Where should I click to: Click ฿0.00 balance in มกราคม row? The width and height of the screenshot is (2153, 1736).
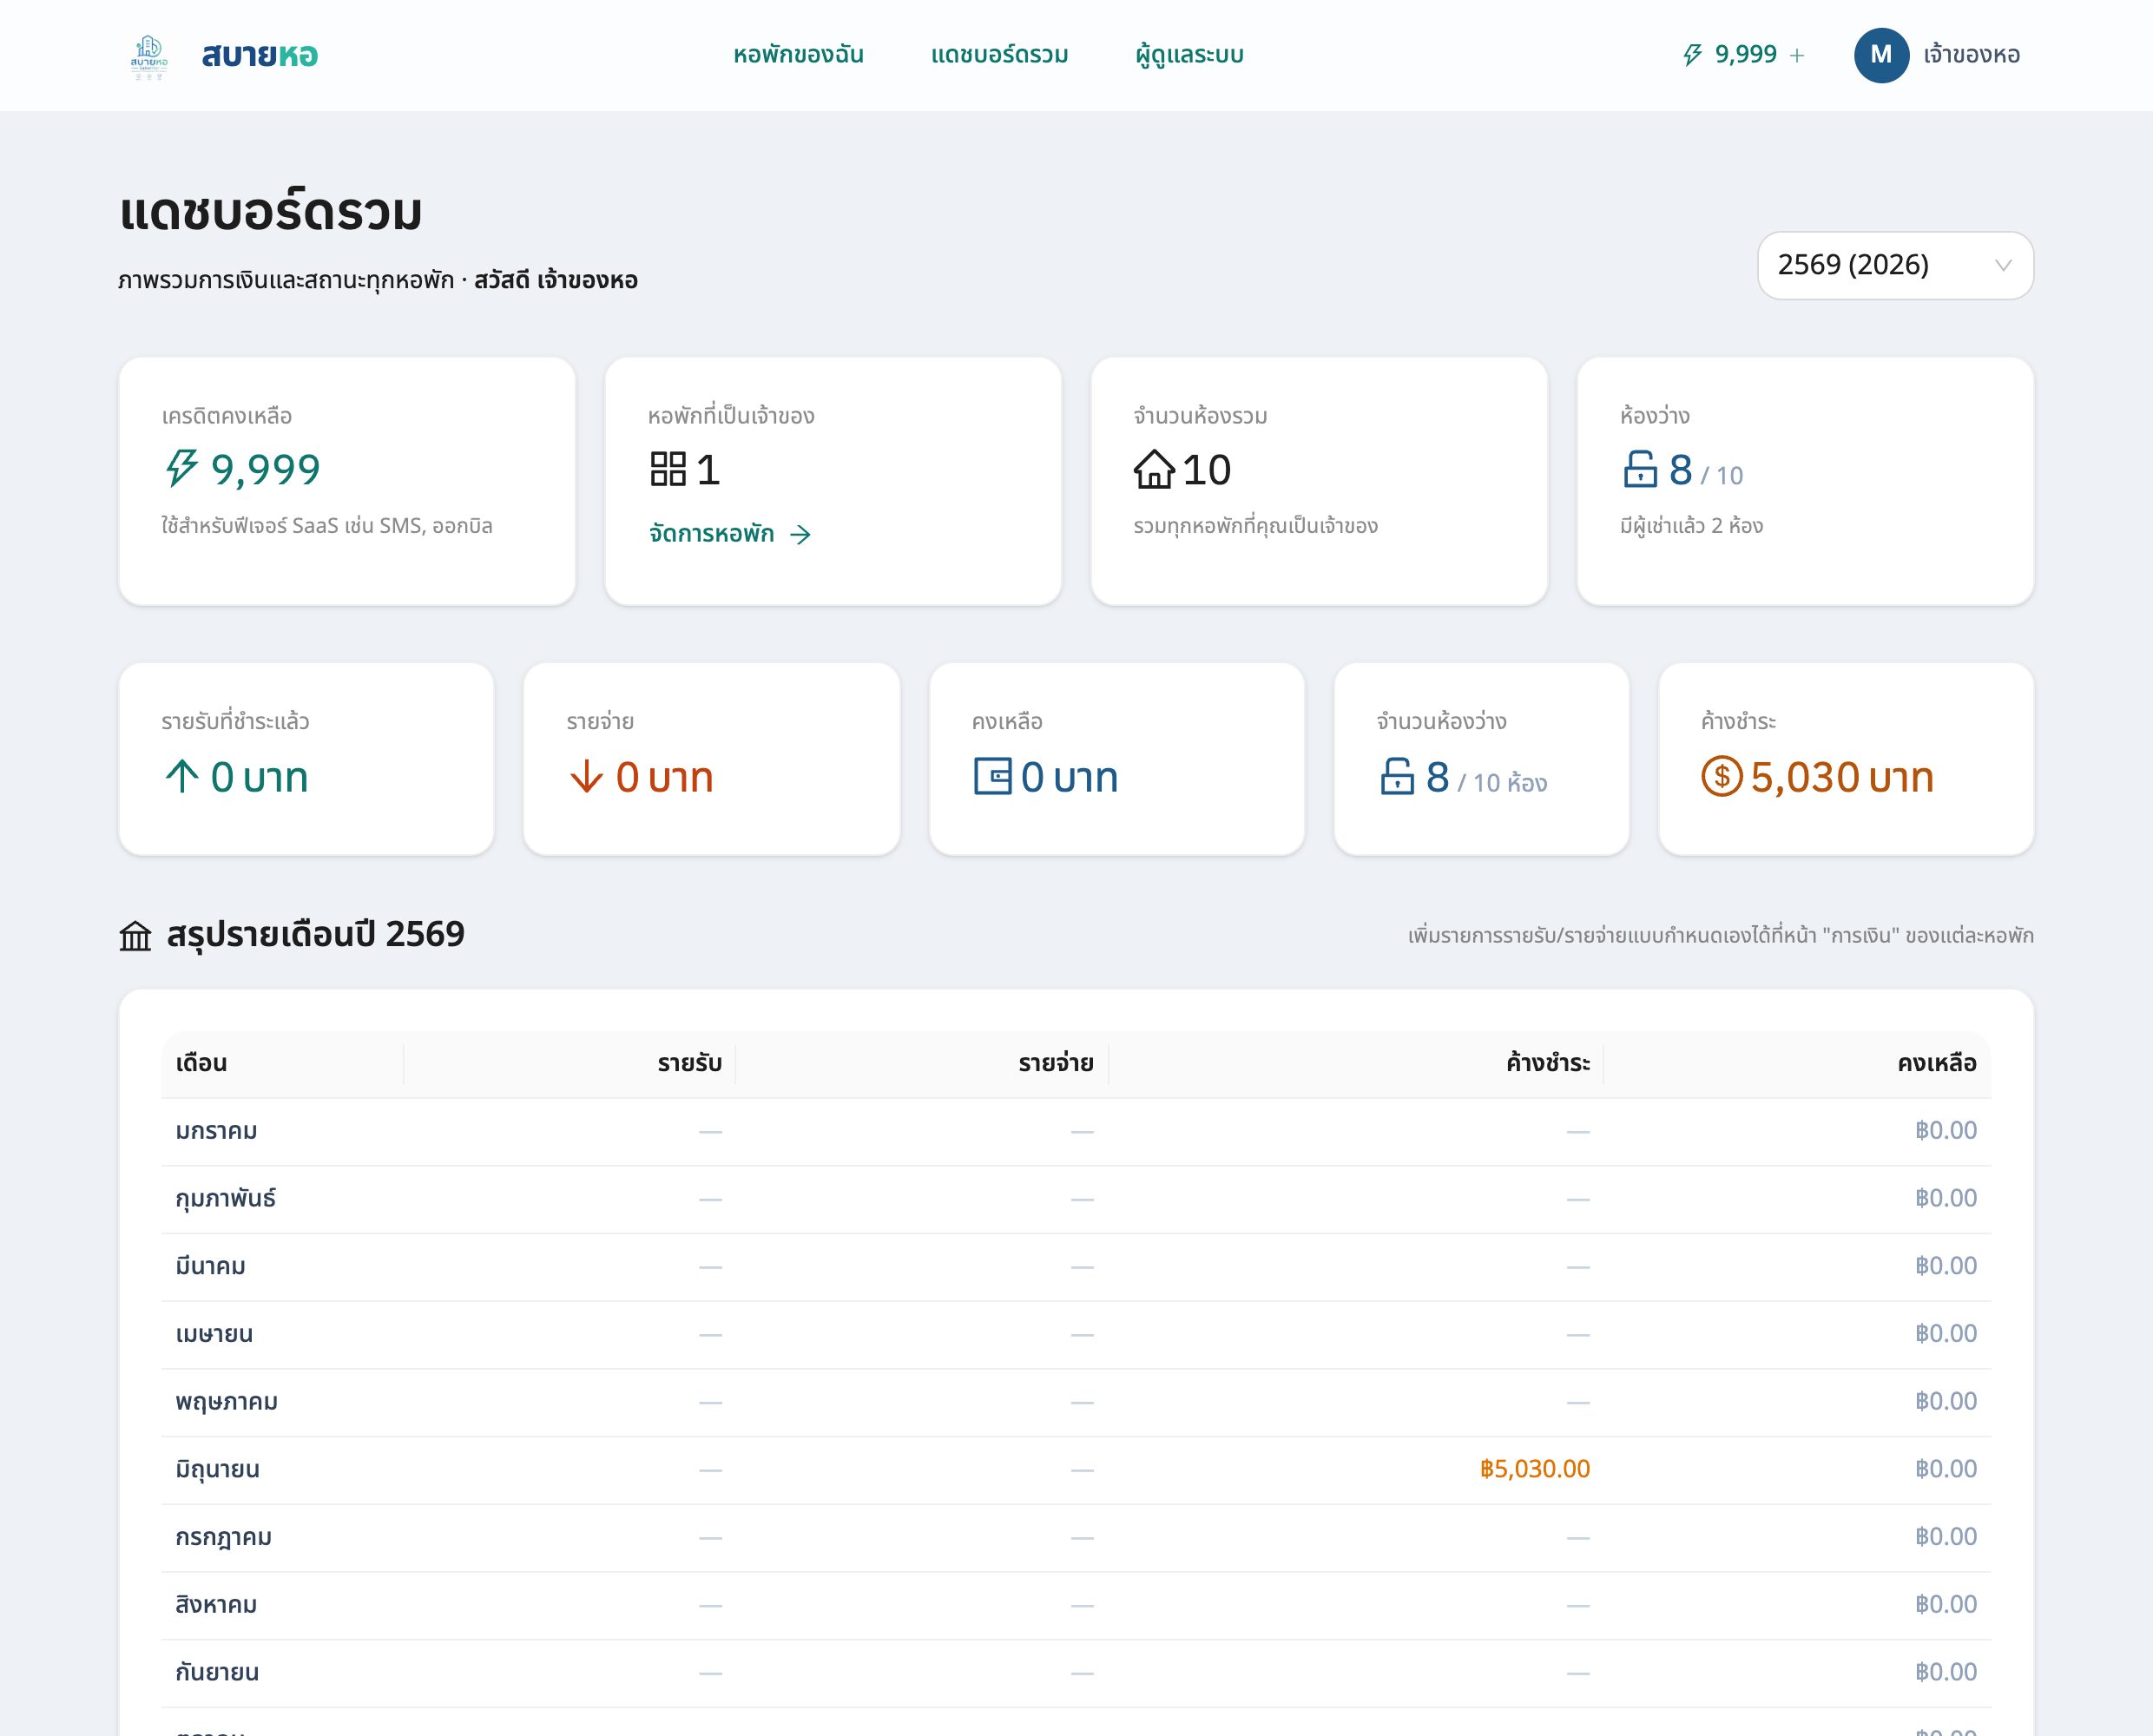tap(1946, 1131)
